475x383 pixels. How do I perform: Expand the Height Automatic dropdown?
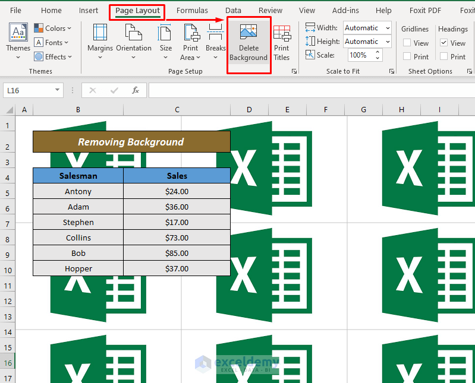click(388, 42)
